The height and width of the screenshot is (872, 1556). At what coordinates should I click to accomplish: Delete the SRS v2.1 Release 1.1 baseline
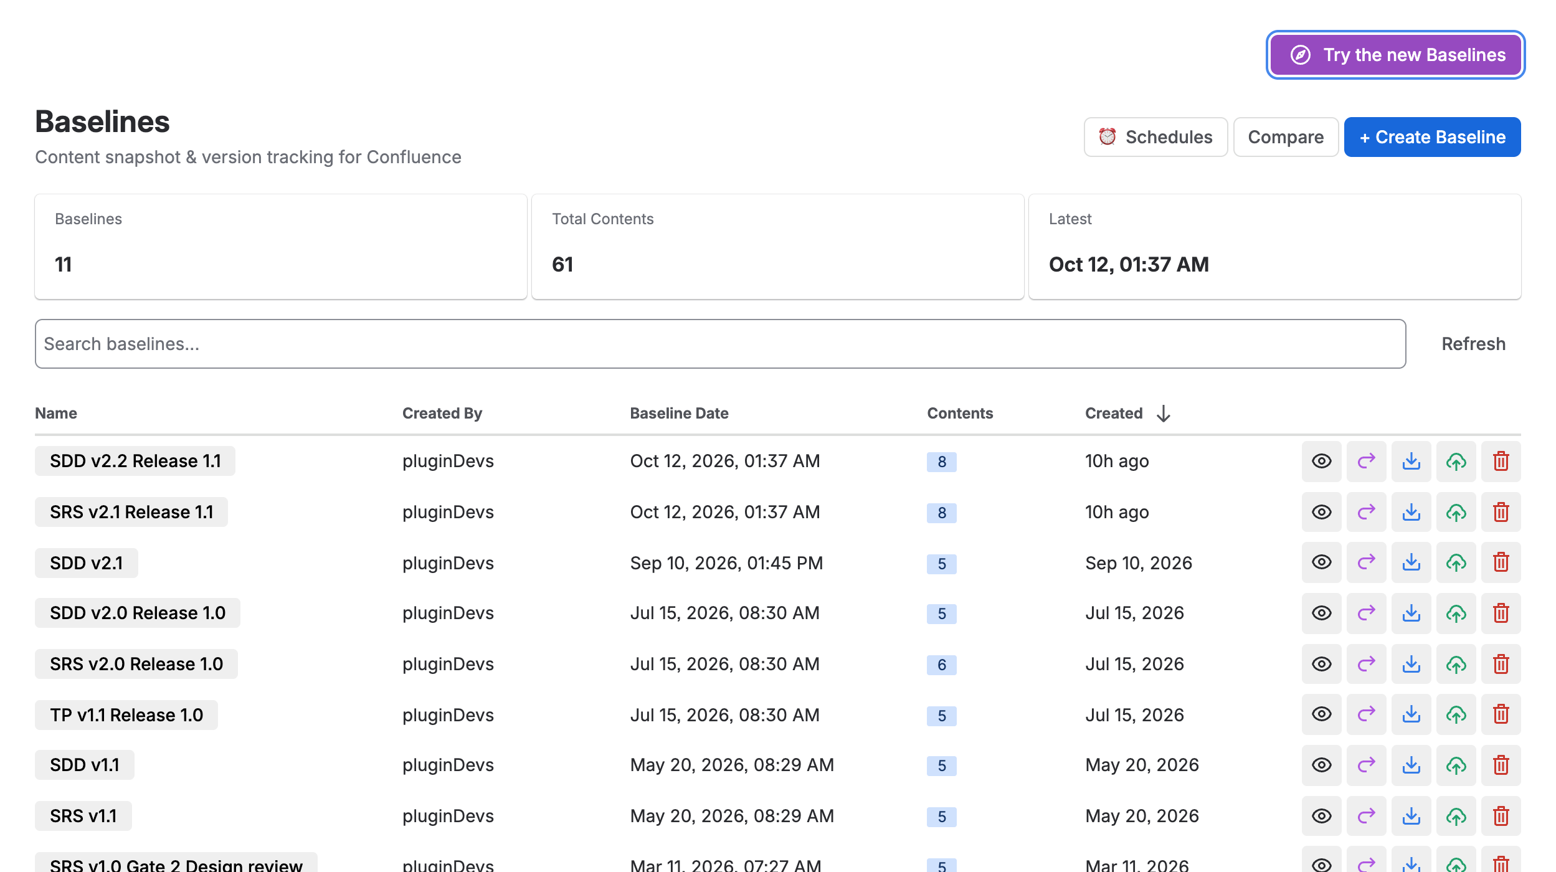click(x=1501, y=512)
